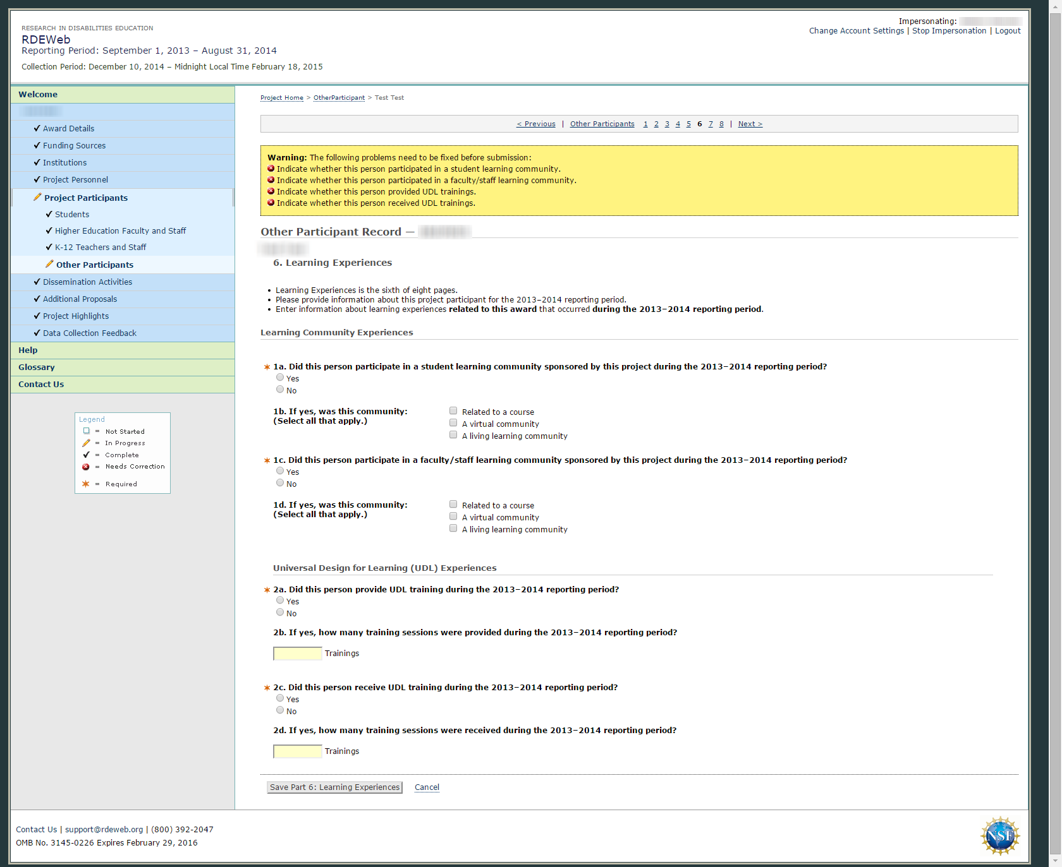Open the Help section in sidebar

click(x=28, y=350)
